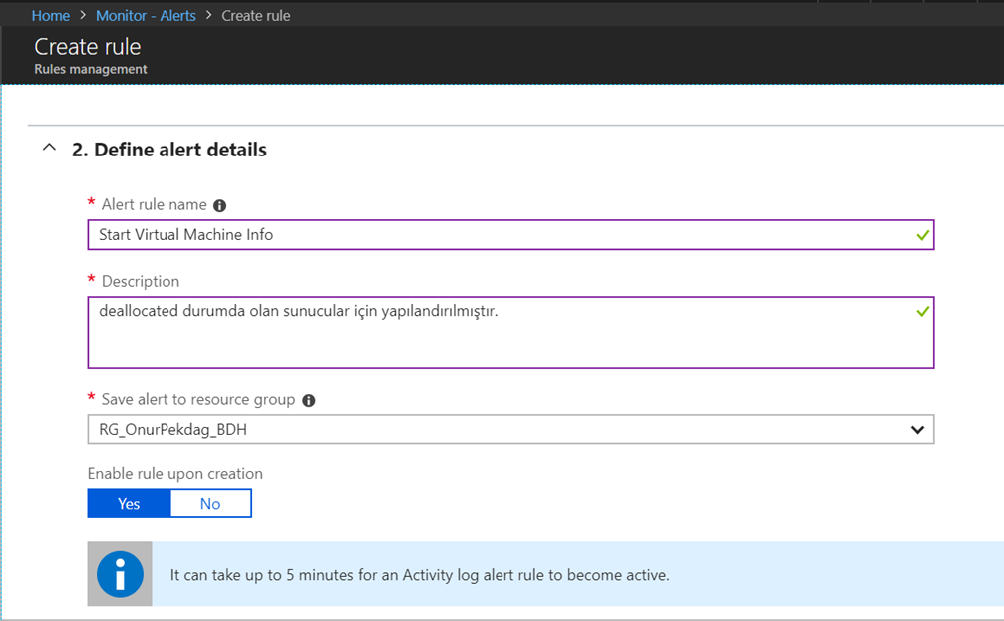Click the Save alert to resource group info icon

click(x=309, y=400)
